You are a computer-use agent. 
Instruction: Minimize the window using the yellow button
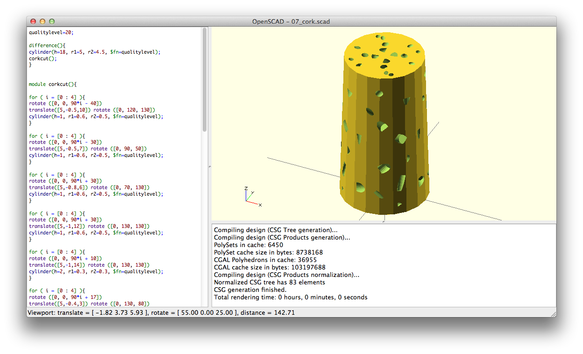(43, 21)
